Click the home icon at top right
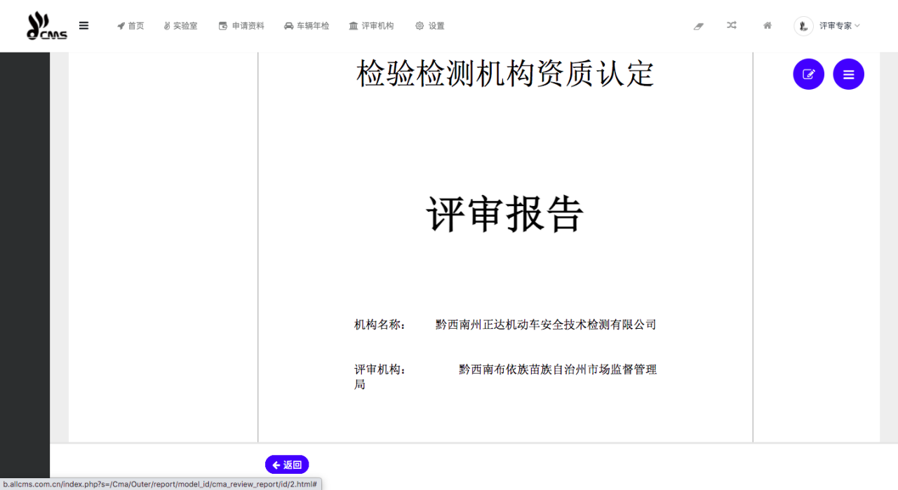 click(x=768, y=25)
